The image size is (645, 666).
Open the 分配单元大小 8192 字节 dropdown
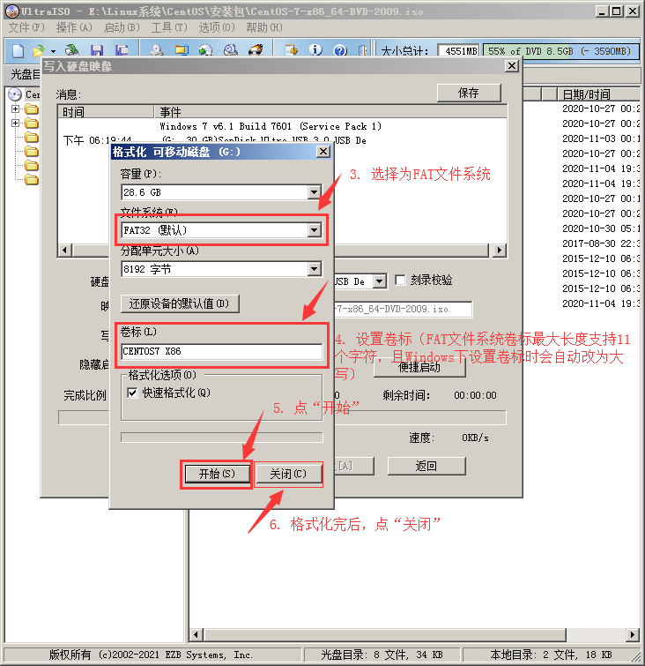tap(314, 269)
